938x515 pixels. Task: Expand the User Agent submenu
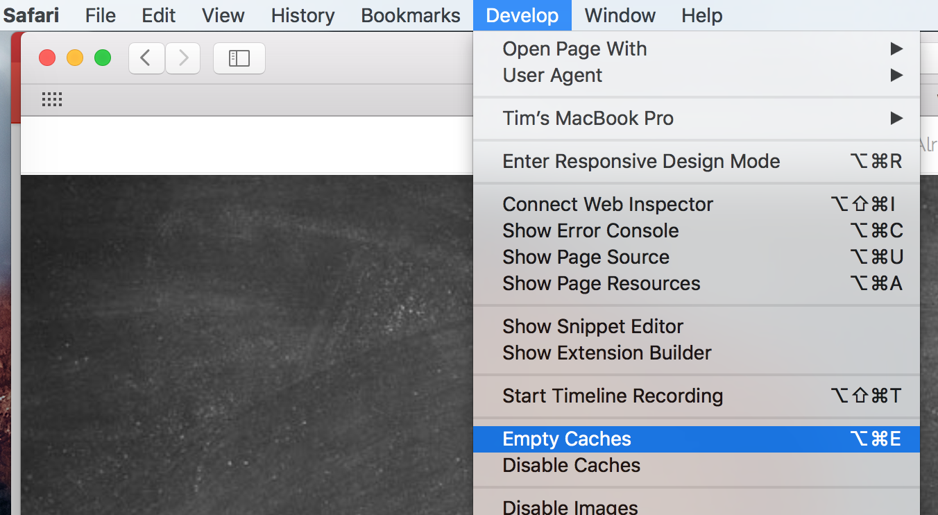tap(697, 75)
